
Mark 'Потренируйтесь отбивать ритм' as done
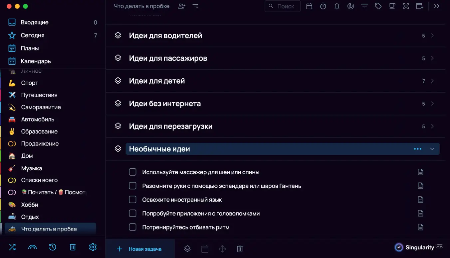click(x=132, y=227)
